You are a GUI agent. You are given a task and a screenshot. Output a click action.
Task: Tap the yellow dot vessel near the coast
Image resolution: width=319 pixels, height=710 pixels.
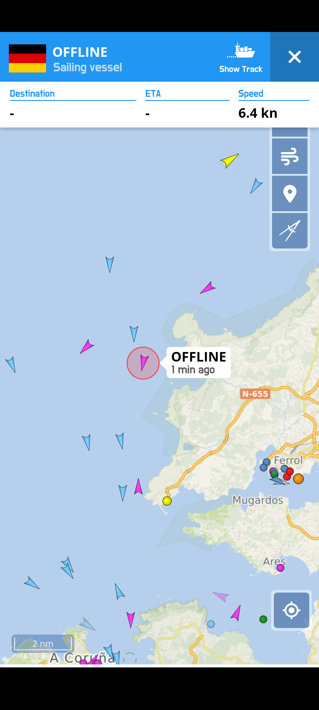[x=167, y=501]
